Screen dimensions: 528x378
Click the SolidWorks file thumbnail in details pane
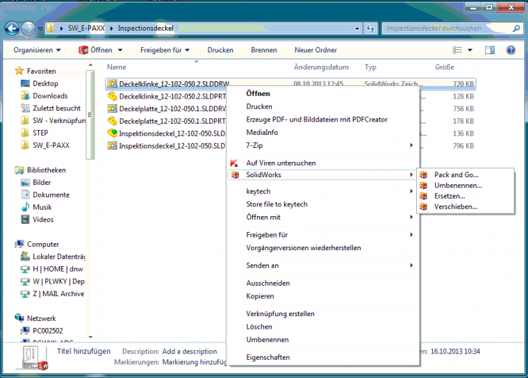33,358
